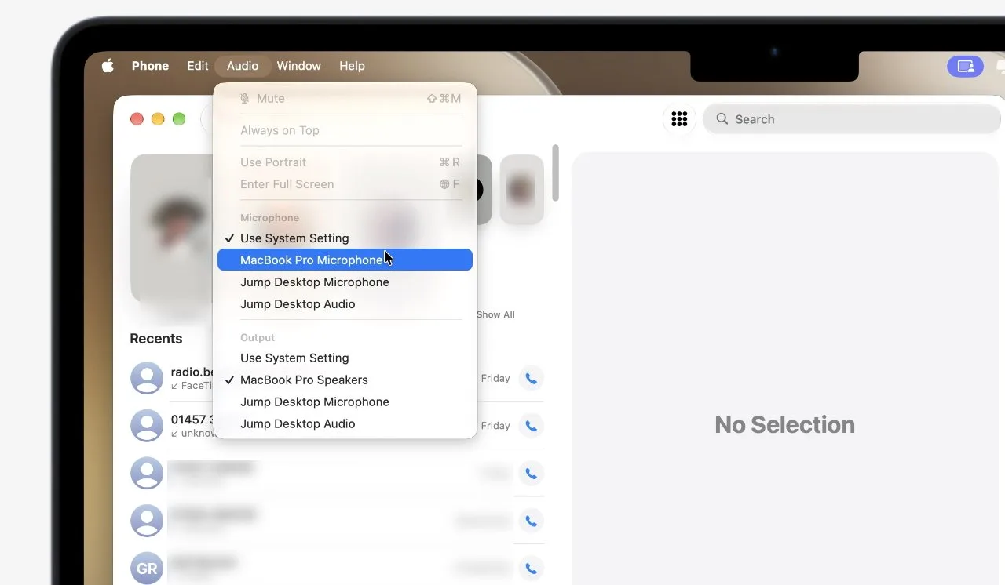Click the green full screen window button

(x=179, y=119)
